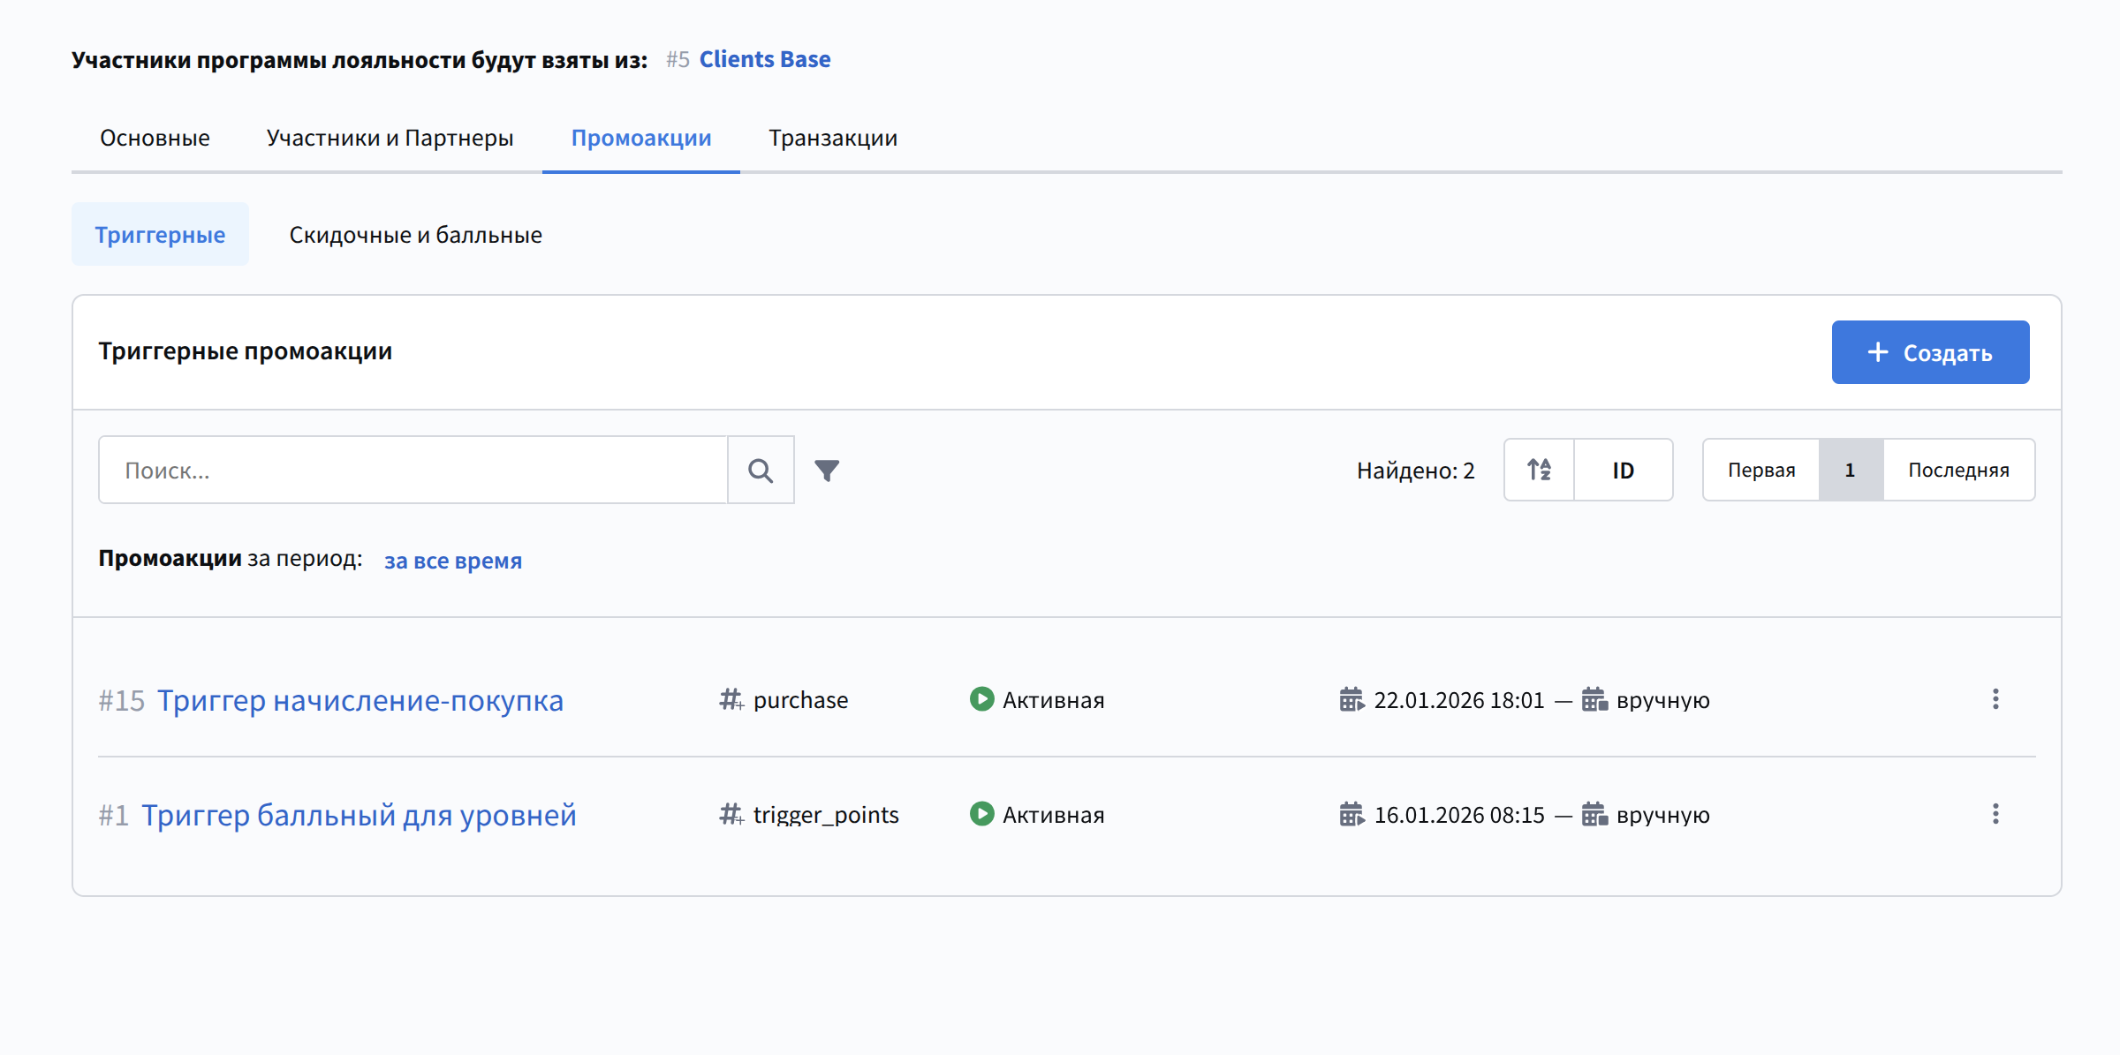Open three-dot menu for Триггер начисление-покупка
The height and width of the screenshot is (1055, 2120).
click(1995, 700)
